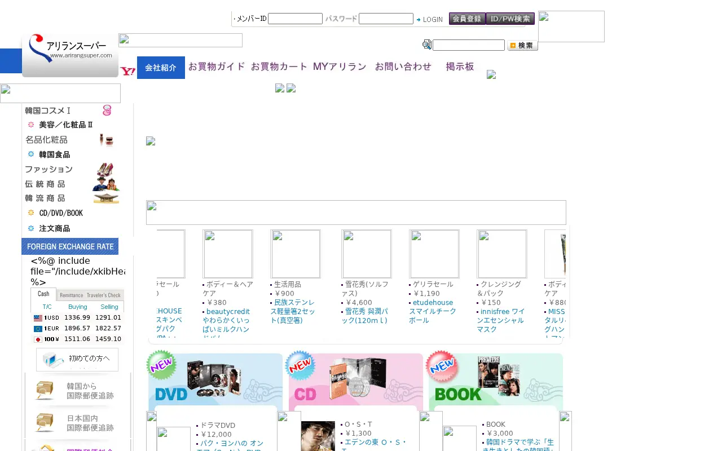Select the Cash exchange rate tab
The height and width of the screenshot is (451, 722).
click(x=43, y=294)
